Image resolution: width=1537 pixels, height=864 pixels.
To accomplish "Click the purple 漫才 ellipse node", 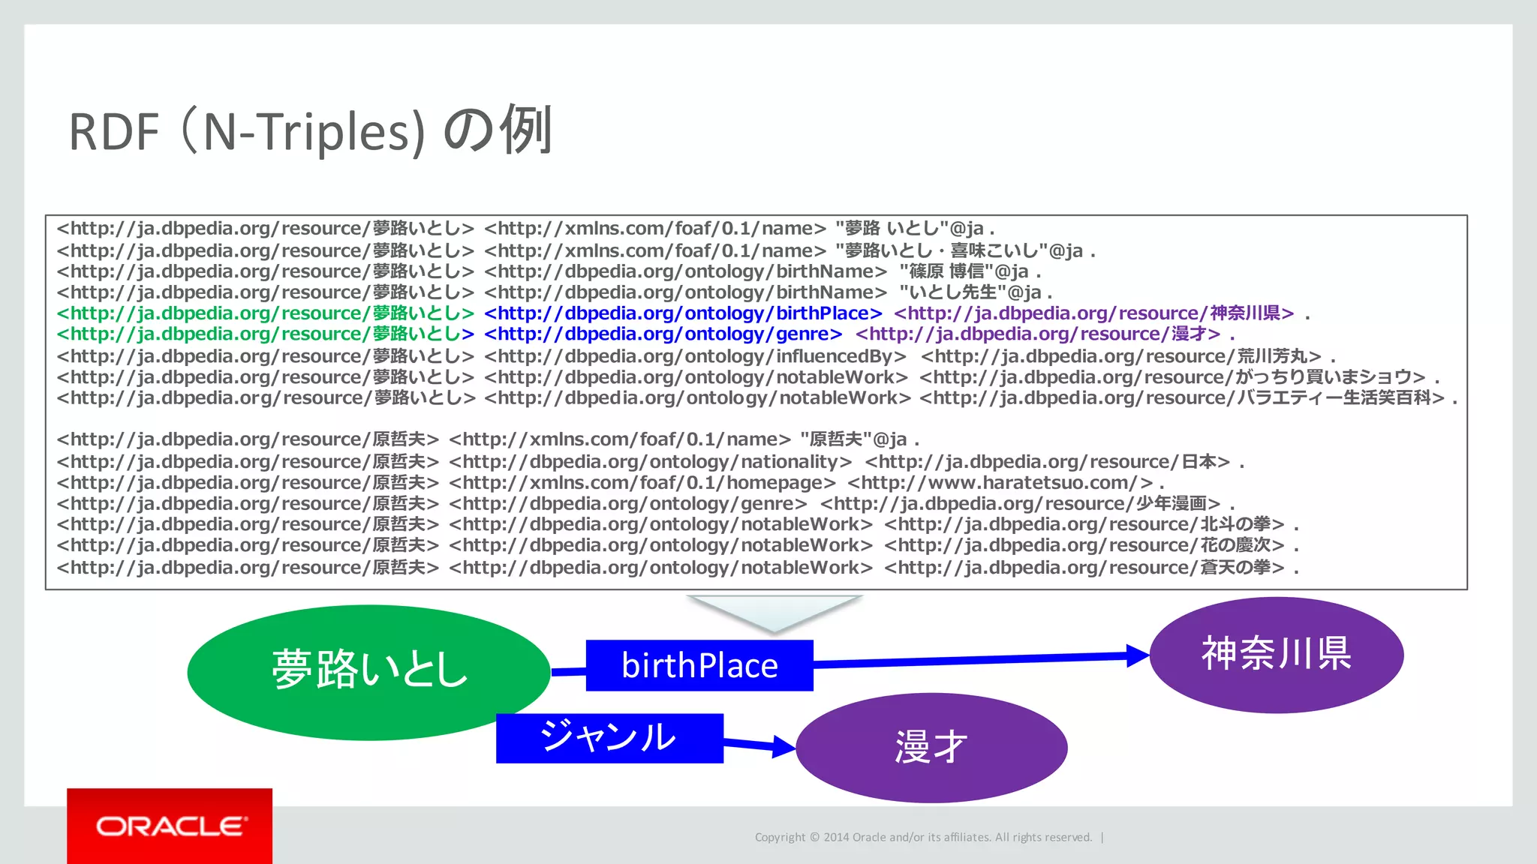I will pos(931,747).
